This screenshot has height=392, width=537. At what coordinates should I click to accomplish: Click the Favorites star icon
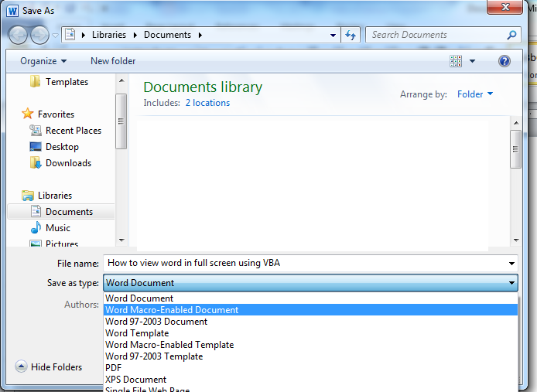click(27, 114)
